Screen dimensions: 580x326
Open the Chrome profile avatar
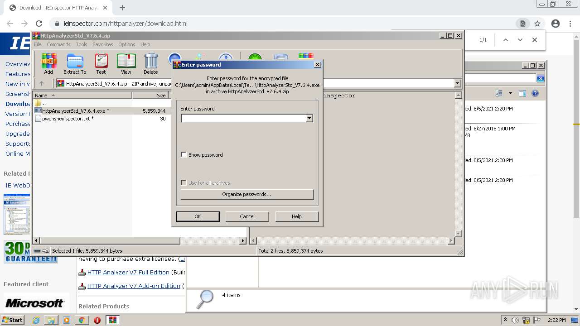click(x=556, y=24)
